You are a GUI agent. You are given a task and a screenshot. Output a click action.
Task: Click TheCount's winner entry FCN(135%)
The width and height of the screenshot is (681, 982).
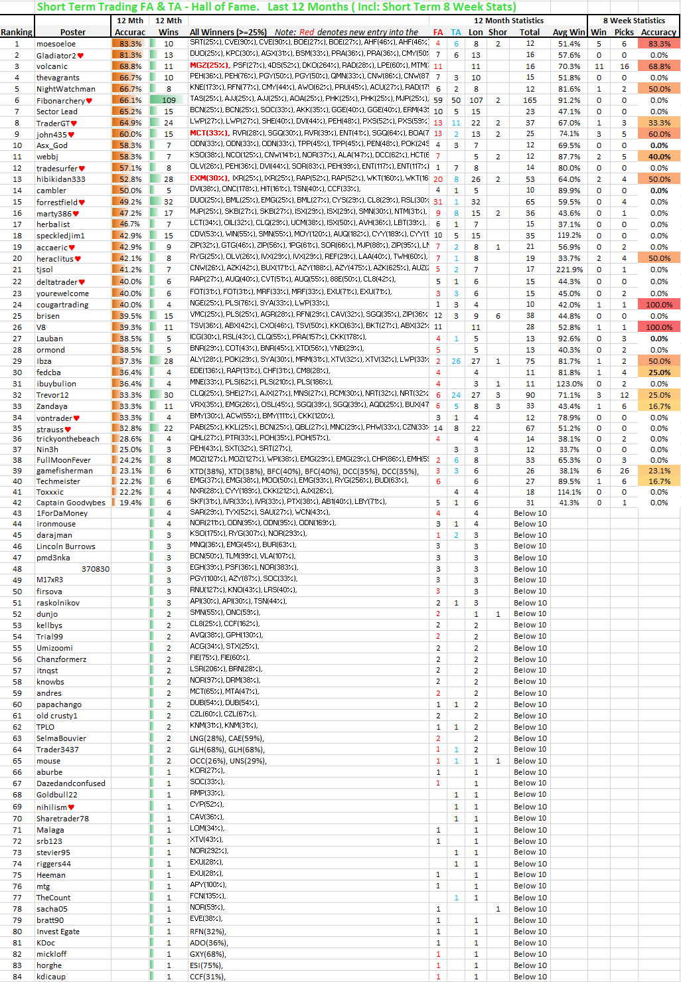(208, 896)
